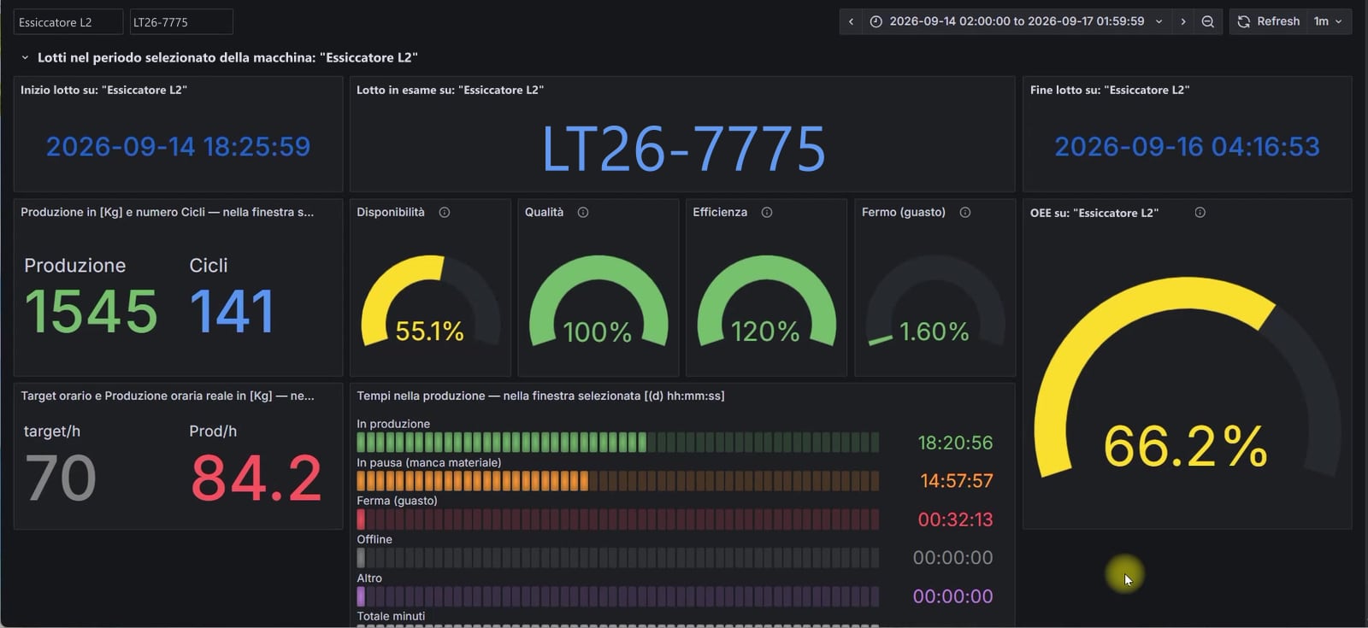Open the time range picker dropdown
The height and width of the screenshot is (628, 1368).
(x=1017, y=21)
